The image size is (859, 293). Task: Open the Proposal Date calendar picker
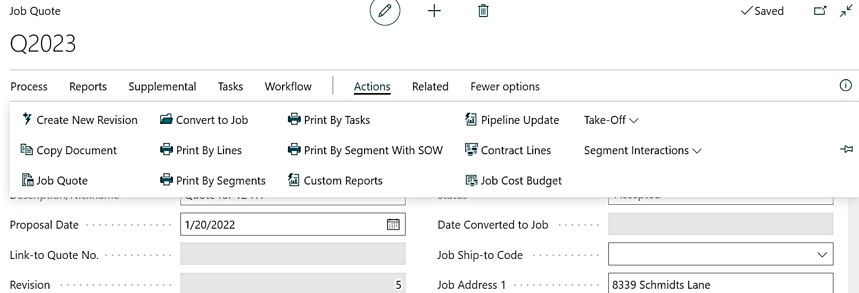[x=393, y=224]
